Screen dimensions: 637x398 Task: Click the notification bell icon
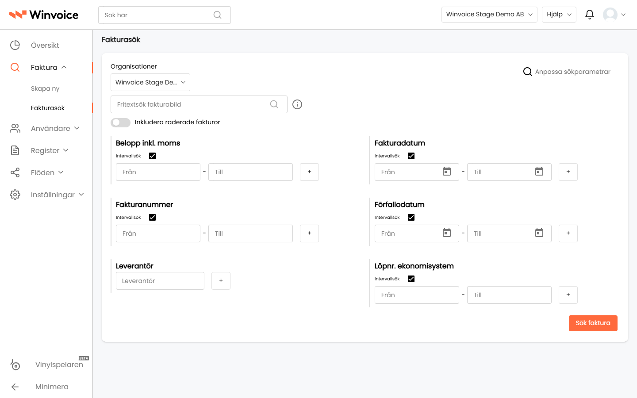pos(589,15)
